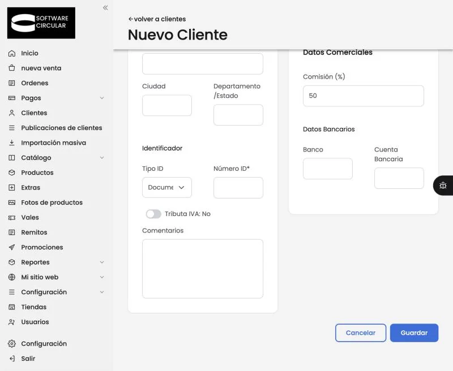
Task: Expand the Reportes submenu chevron
Action: click(102, 262)
